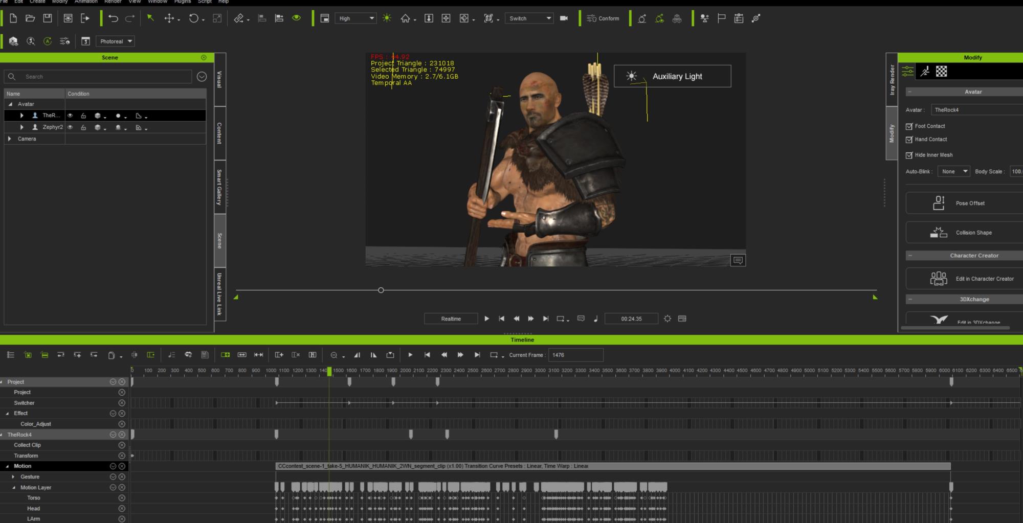The width and height of the screenshot is (1023, 523).
Task: Click the undo arrow in the toolbar
Action: [x=113, y=18]
